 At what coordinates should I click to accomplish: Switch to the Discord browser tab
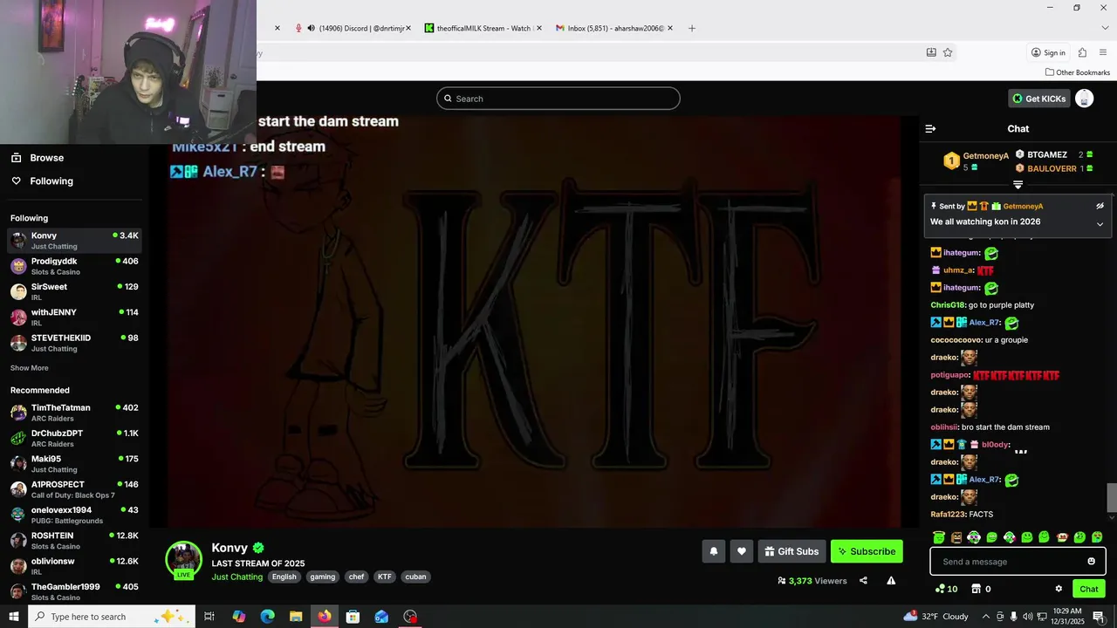click(353, 28)
